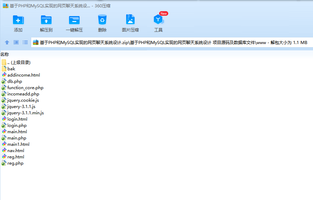Image resolution: width=313 pixels, height=200 pixels.
Task: Go up one level with arrow icon
Action: pyautogui.click(x=7, y=42)
